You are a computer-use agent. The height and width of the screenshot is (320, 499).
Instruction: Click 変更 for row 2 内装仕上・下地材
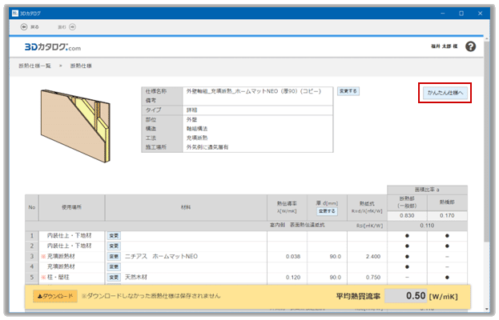point(114,246)
